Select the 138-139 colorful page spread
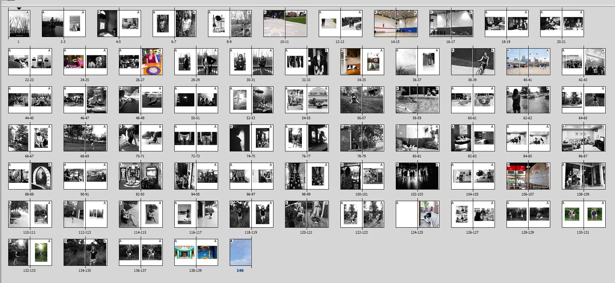Image resolution: width=615 pixels, height=283 pixels. tap(196, 252)
